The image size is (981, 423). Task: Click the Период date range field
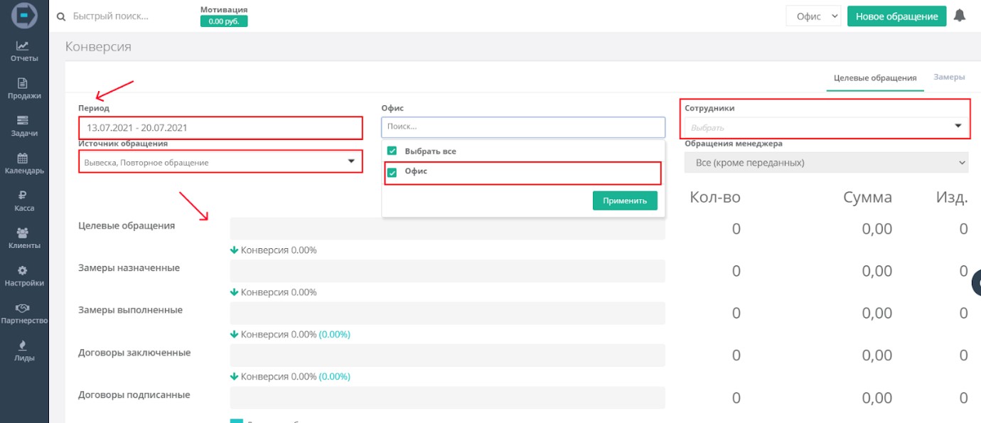click(x=220, y=128)
